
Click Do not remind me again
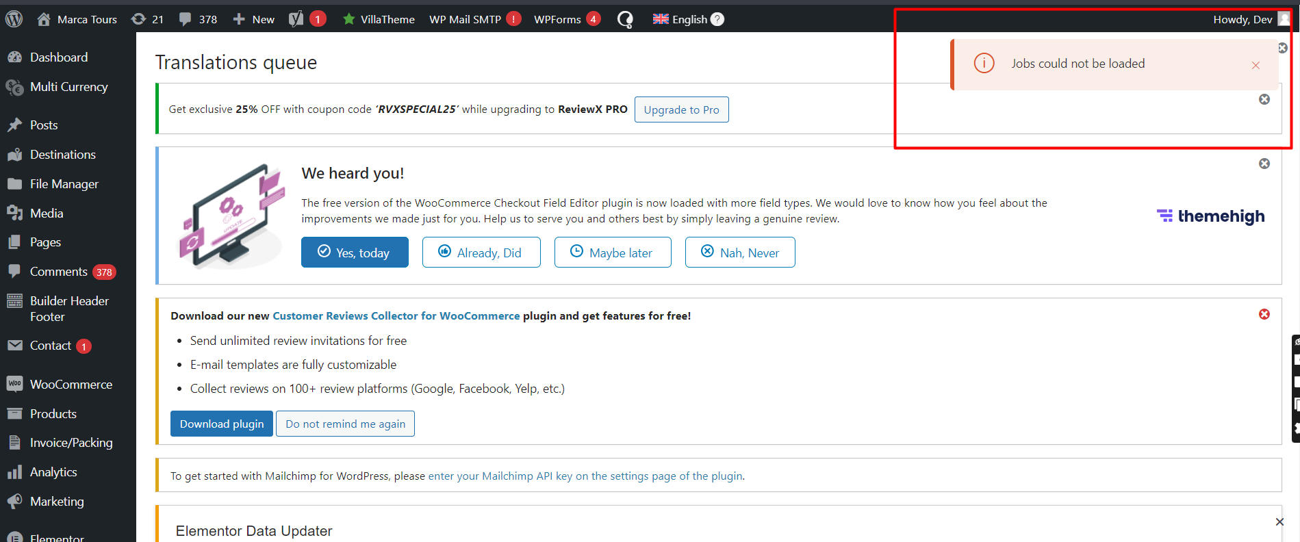tap(345, 424)
